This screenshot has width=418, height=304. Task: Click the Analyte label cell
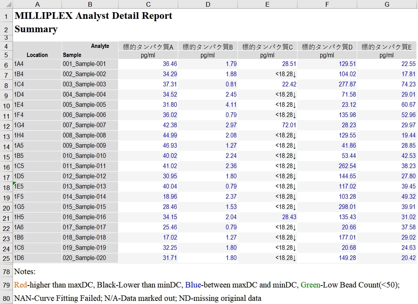[x=100, y=46]
